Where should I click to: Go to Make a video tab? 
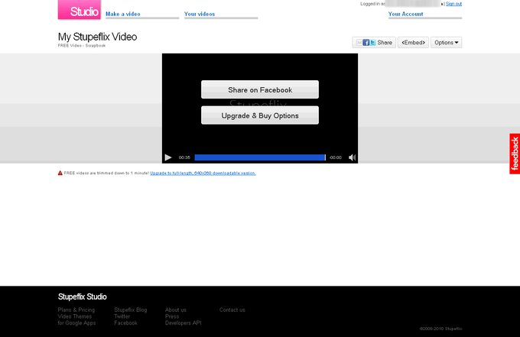click(x=123, y=14)
